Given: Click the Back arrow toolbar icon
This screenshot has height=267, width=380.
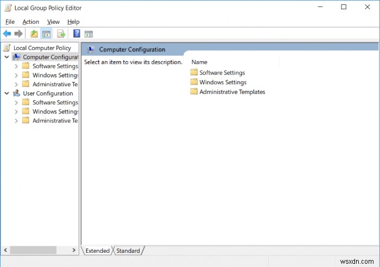Looking at the screenshot, I should tap(7, 34).
